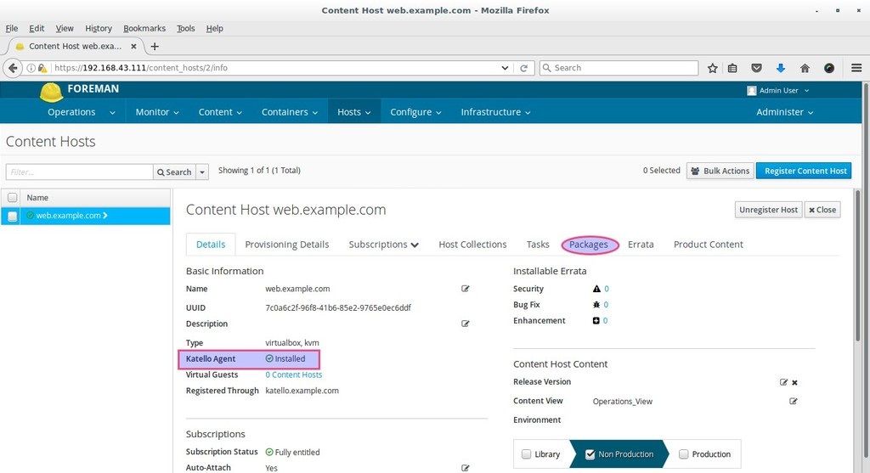Click the Pocket icon in toolbar

[756, 68]
